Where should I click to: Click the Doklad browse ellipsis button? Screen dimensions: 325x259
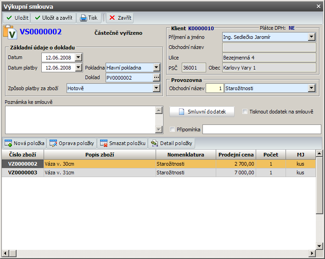coord(157,78)
